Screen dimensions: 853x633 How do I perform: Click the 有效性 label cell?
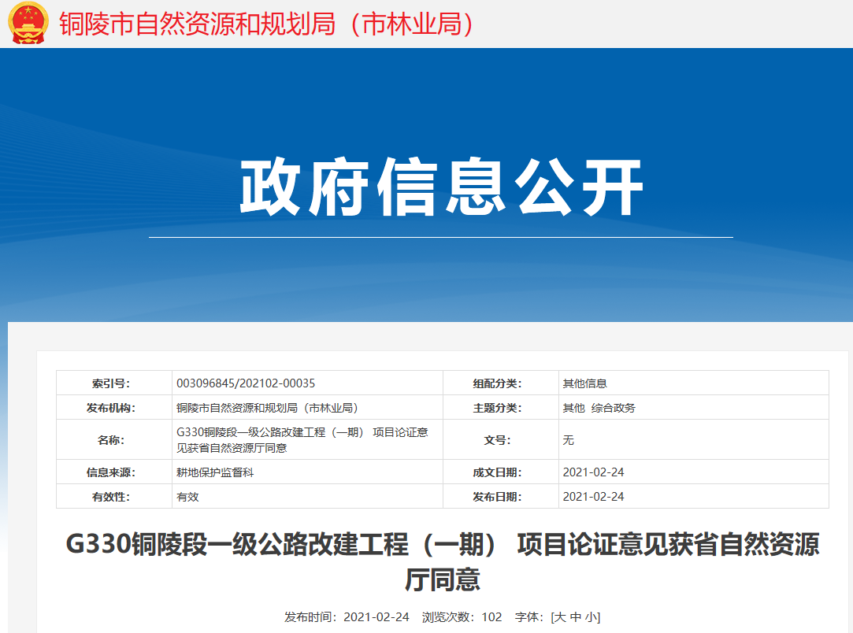point(114,497)
